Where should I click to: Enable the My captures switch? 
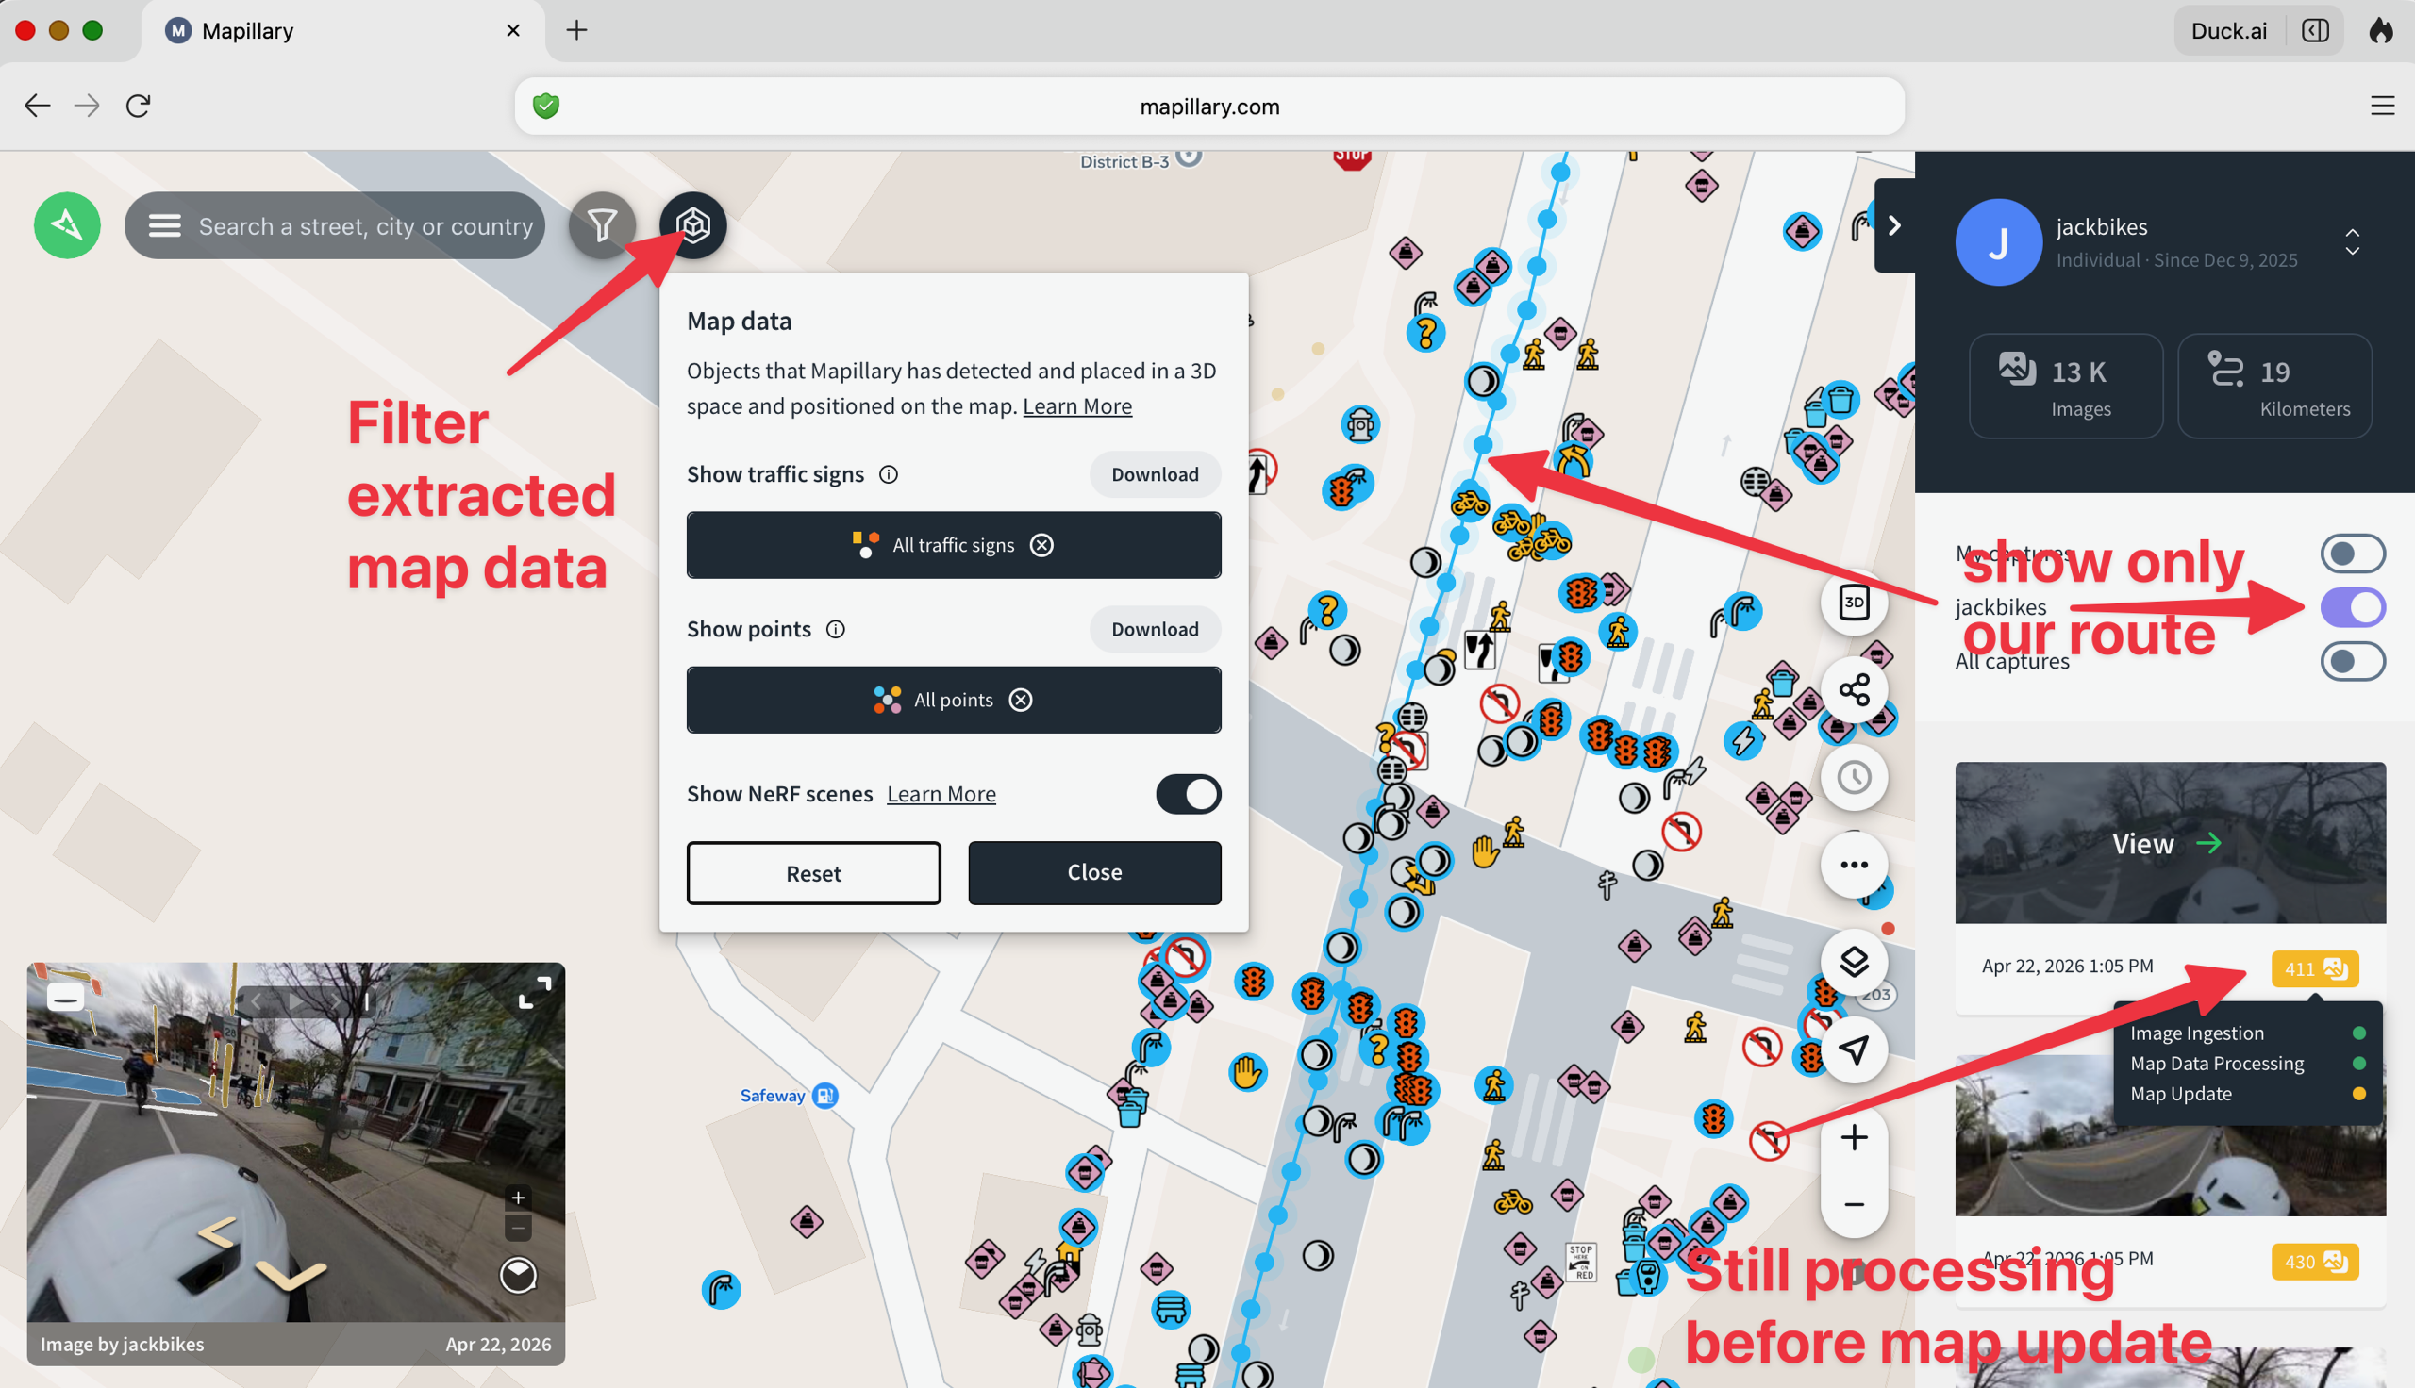pyautogui.click(x=2352, y=554)
